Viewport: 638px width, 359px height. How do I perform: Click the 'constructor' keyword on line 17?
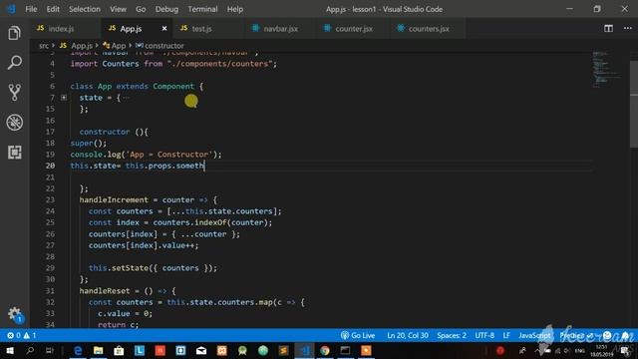105,132
